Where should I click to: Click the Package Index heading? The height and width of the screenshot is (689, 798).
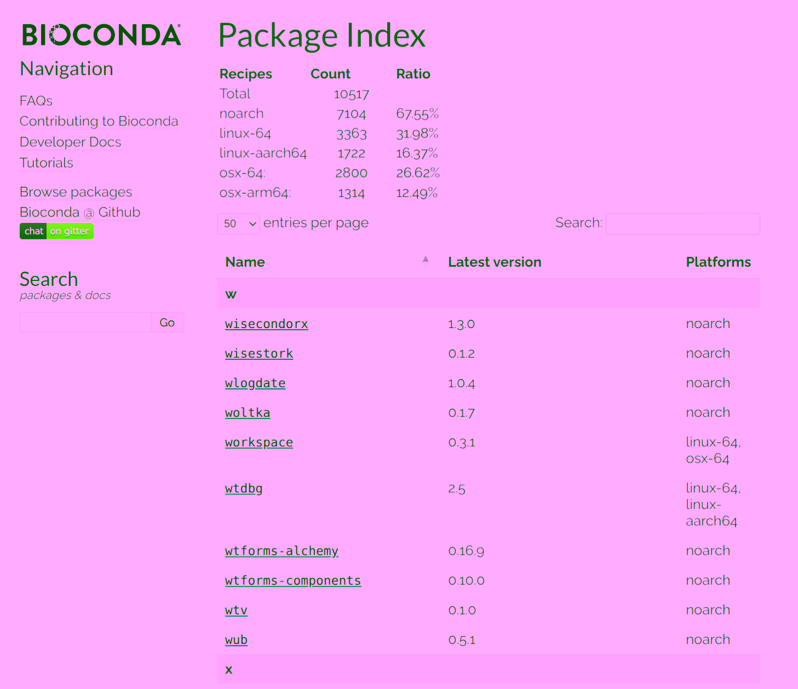322,36
